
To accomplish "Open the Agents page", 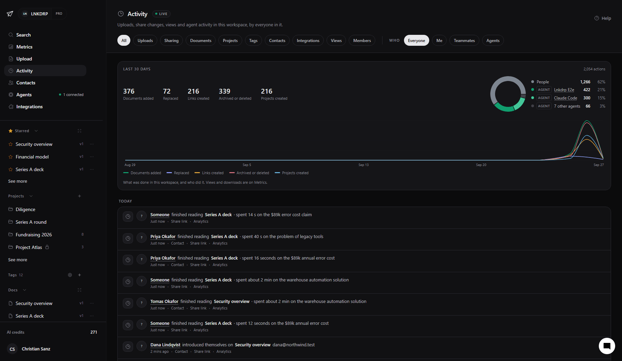I will [45, 95].
